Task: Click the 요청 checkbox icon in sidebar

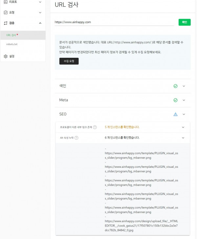Action: pyautogui.click(x=6, y=12)
